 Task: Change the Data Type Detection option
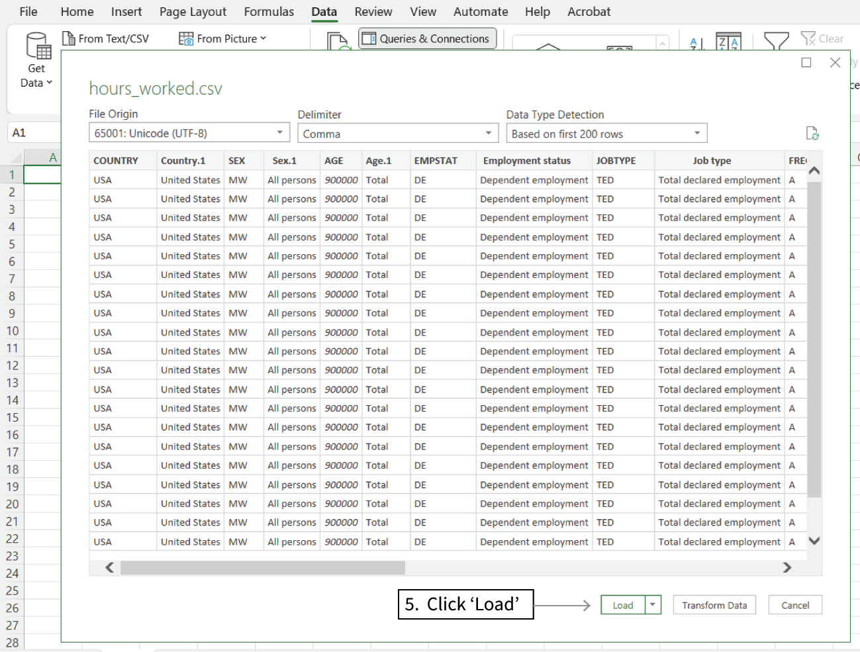pos(696,132)
